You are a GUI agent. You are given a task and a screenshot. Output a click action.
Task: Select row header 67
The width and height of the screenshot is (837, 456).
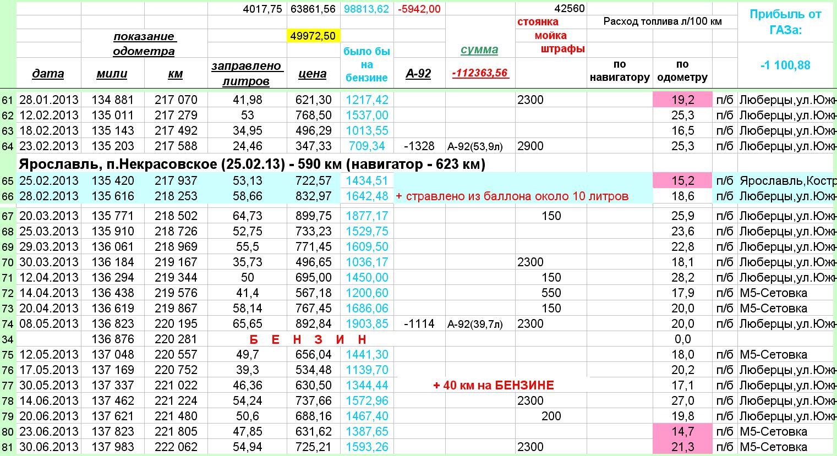(8, 216)
